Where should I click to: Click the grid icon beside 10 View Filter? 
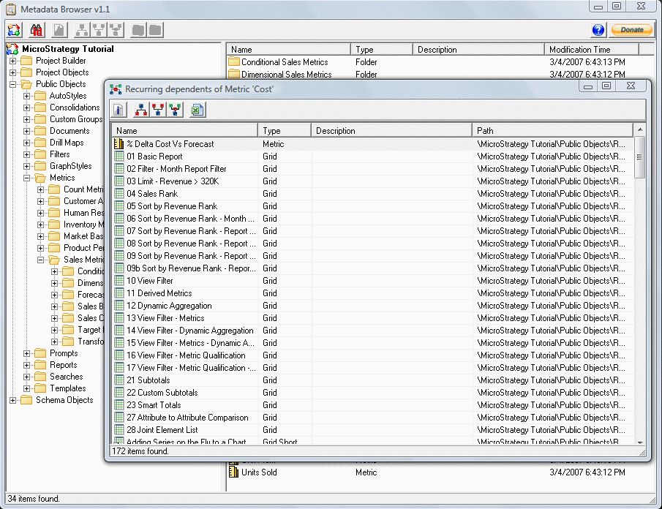[x=119, y=281]
